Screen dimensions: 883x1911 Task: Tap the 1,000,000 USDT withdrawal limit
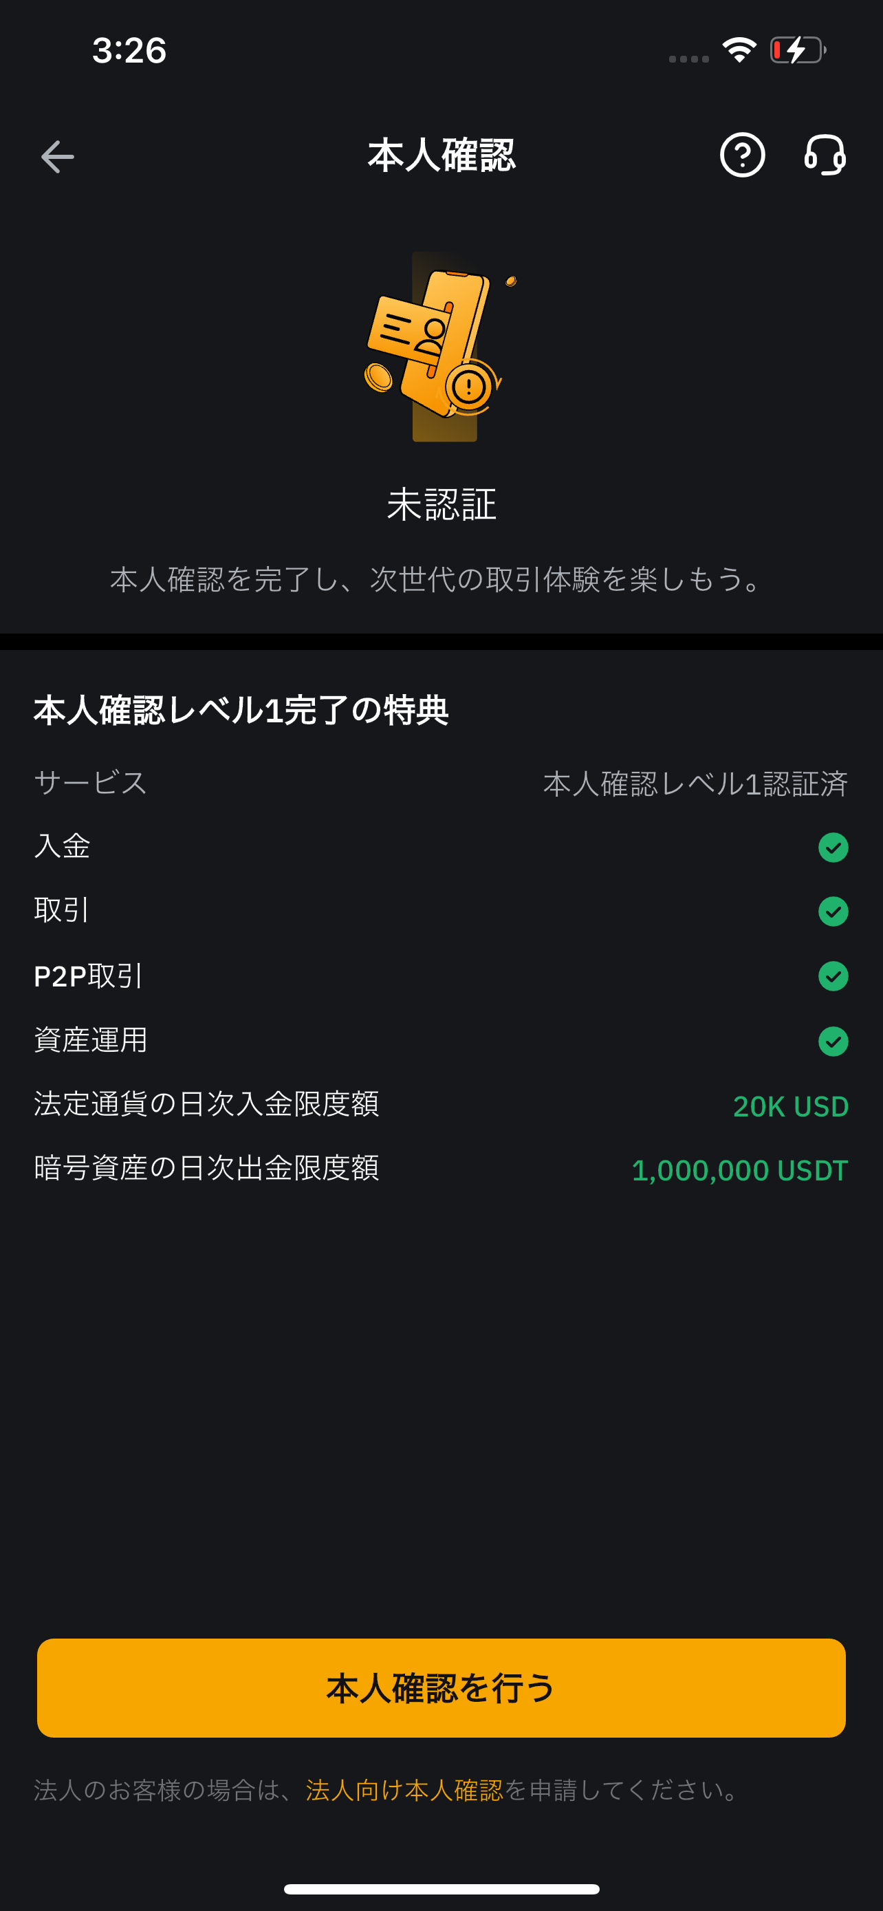tap(739, 1171)
